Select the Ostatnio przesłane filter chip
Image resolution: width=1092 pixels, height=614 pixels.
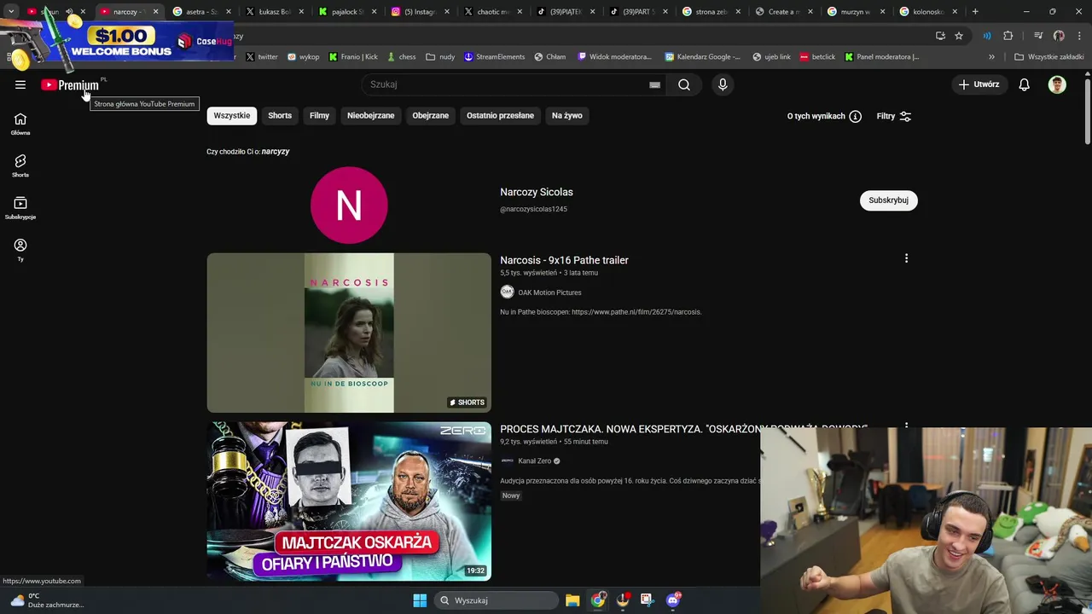[500, 116]
